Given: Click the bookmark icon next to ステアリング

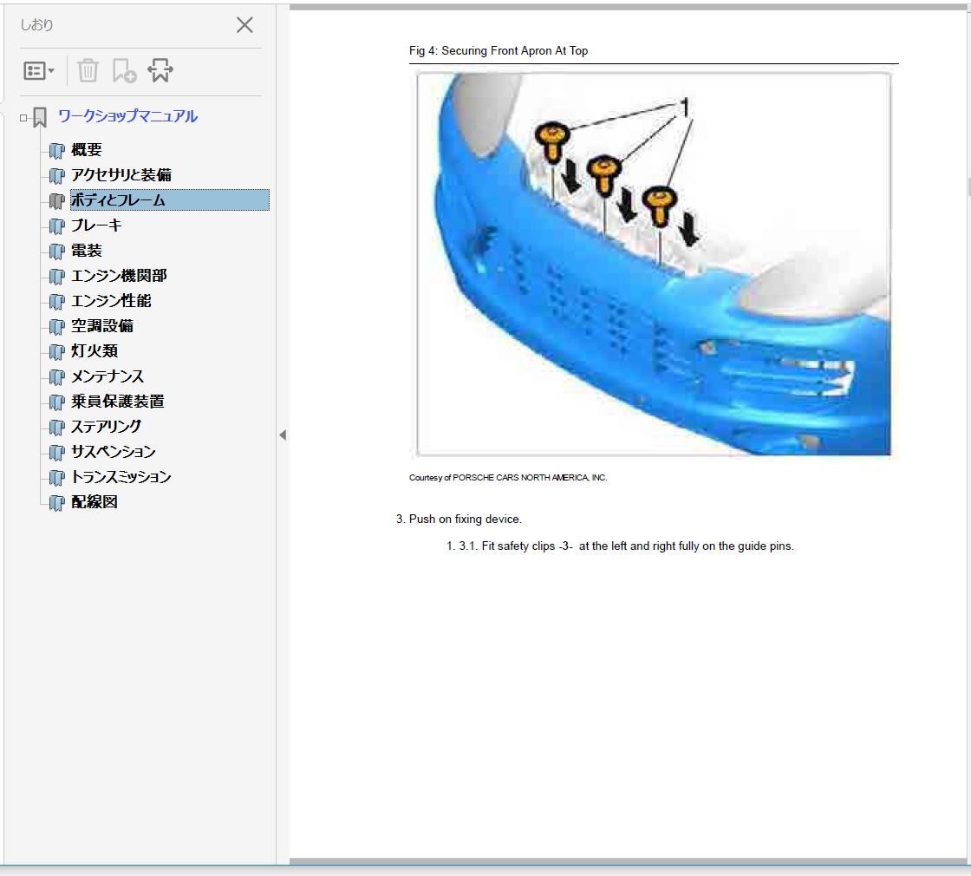Looking at the screenshot, I should coord(57,428).
